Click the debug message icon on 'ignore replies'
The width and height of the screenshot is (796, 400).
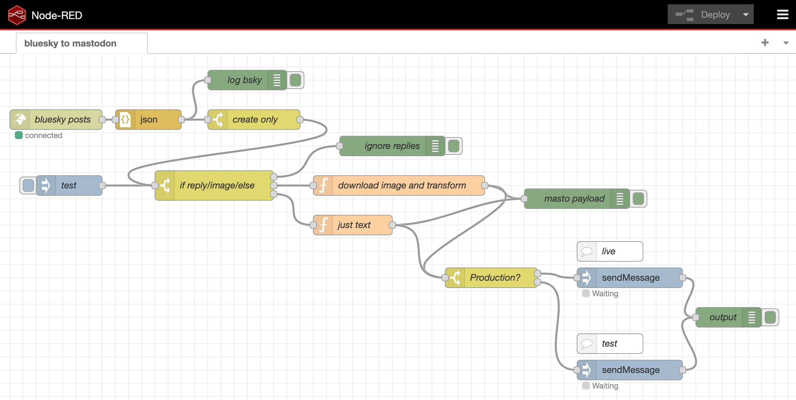pyautogui.click(x=435, y=146)
